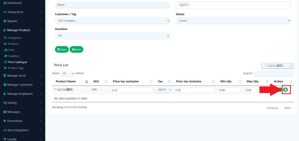Viewport: 299px width, 141px height.
Task: Click the green trash delete icon
Action: [285, 90]
